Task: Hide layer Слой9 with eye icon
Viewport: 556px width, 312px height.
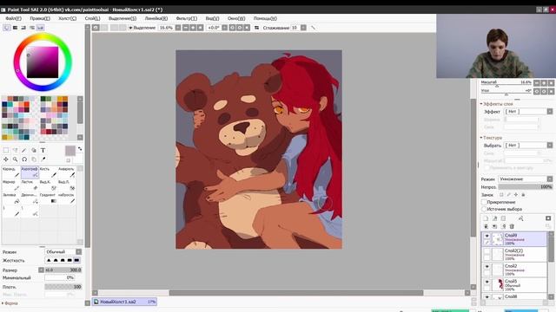Action: point(486,236)
